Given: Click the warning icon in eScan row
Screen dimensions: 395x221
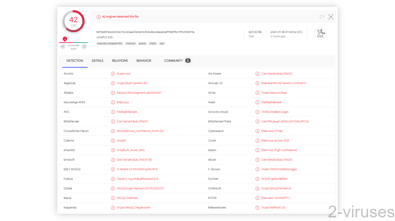Looking at the screenshot, I should pos(257,160).
